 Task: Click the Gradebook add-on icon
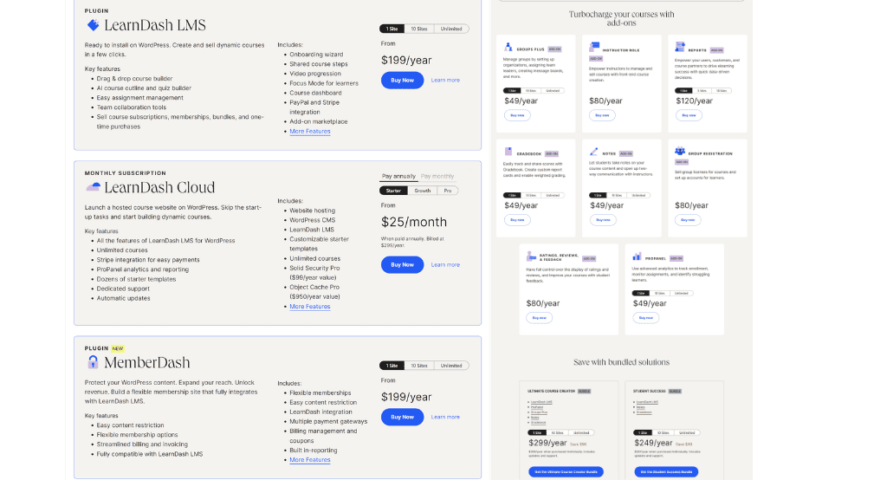coord(508,151)
